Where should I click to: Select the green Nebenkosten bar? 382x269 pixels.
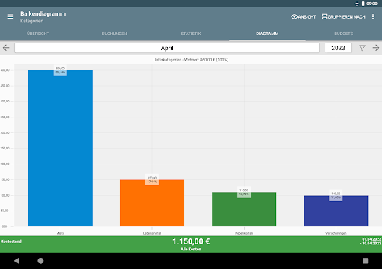tap(244, 209)
